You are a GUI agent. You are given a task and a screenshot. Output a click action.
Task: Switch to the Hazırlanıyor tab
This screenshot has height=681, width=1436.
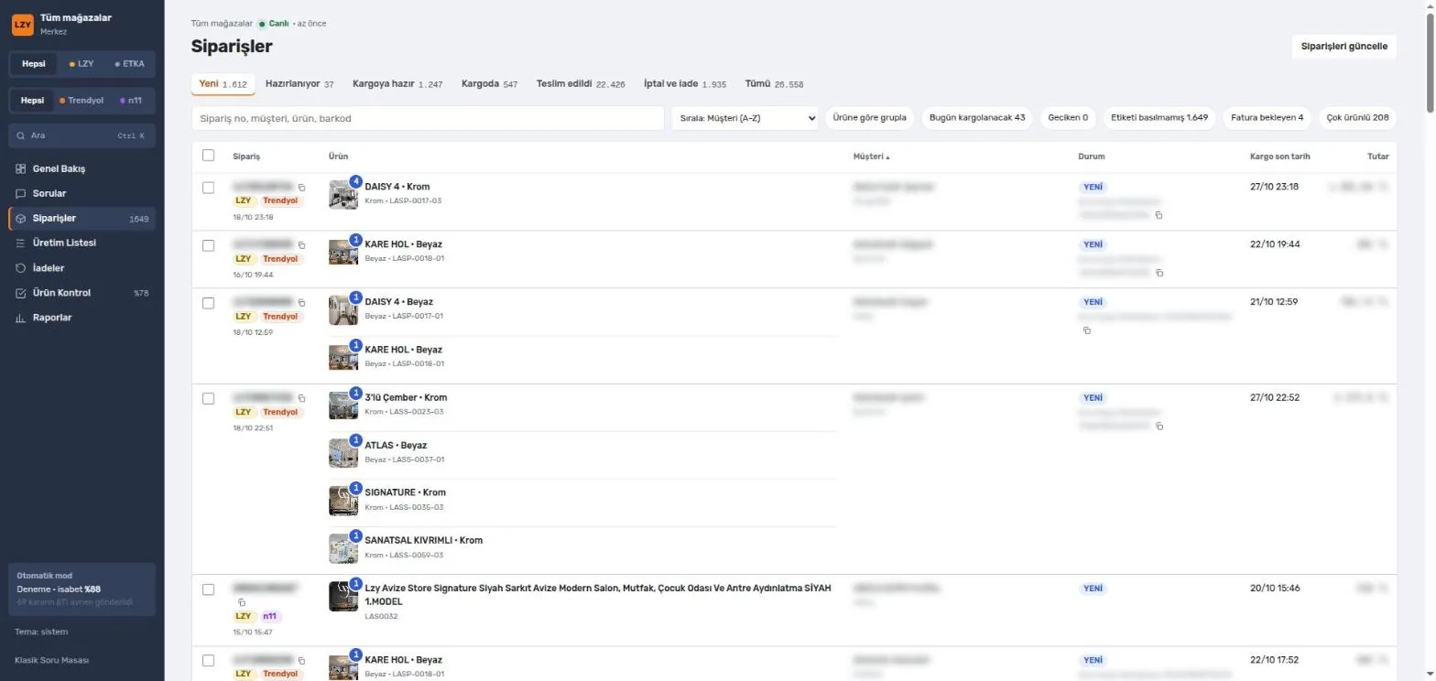299,83
